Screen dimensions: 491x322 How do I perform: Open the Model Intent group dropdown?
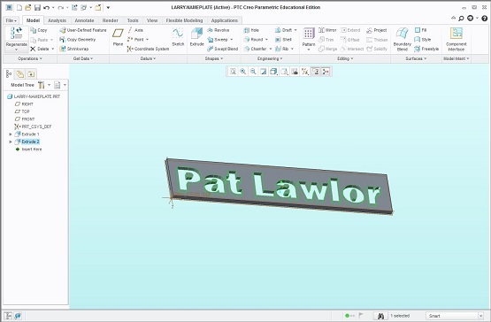(456, 58)
